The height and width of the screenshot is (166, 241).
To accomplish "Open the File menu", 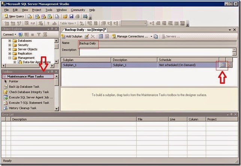I will tap(6, 10).
